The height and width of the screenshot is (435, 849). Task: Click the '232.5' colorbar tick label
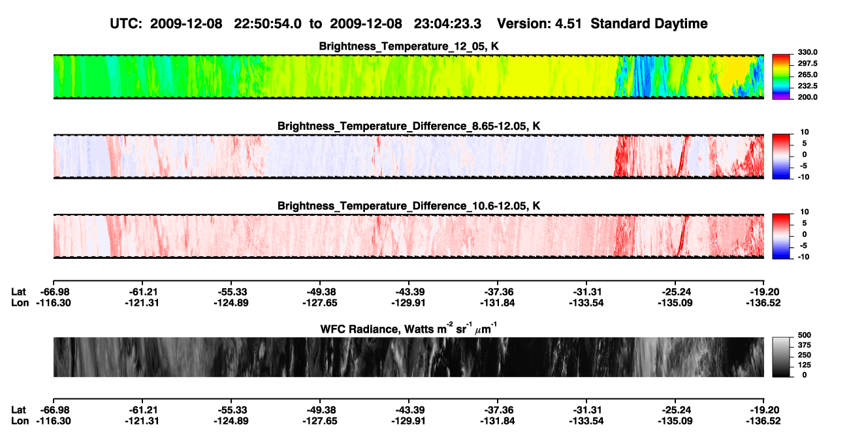coord(807,86)
